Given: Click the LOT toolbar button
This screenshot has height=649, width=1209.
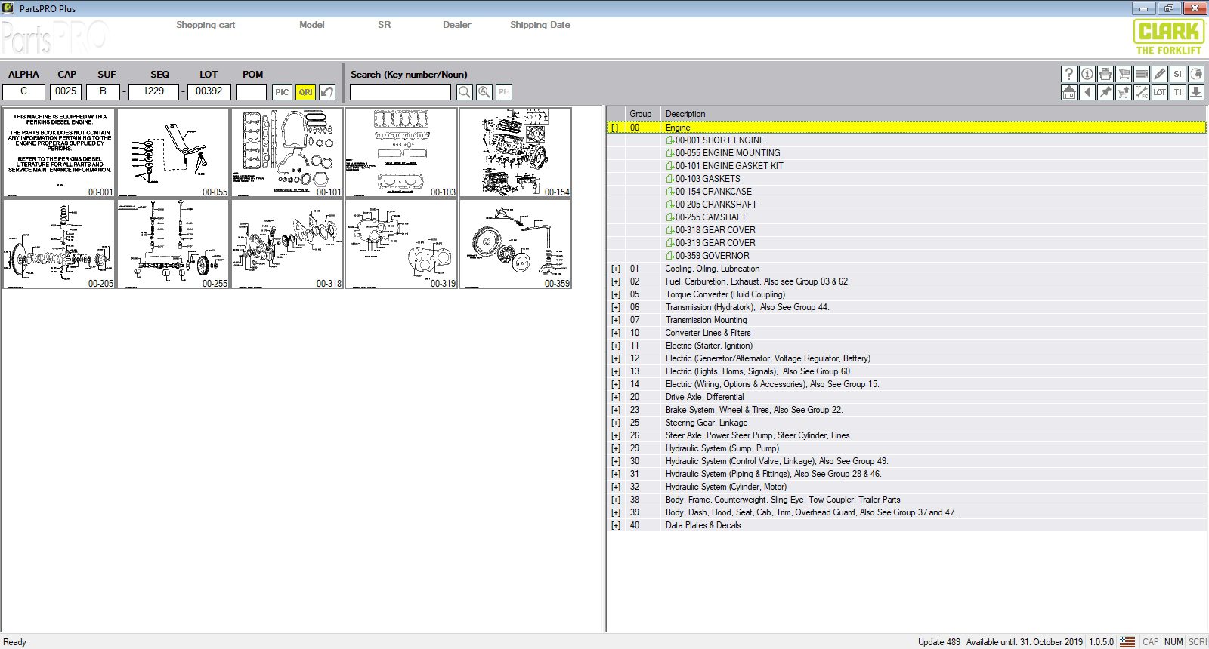Looking at the screenshot, I should [x=1160, y=92].
